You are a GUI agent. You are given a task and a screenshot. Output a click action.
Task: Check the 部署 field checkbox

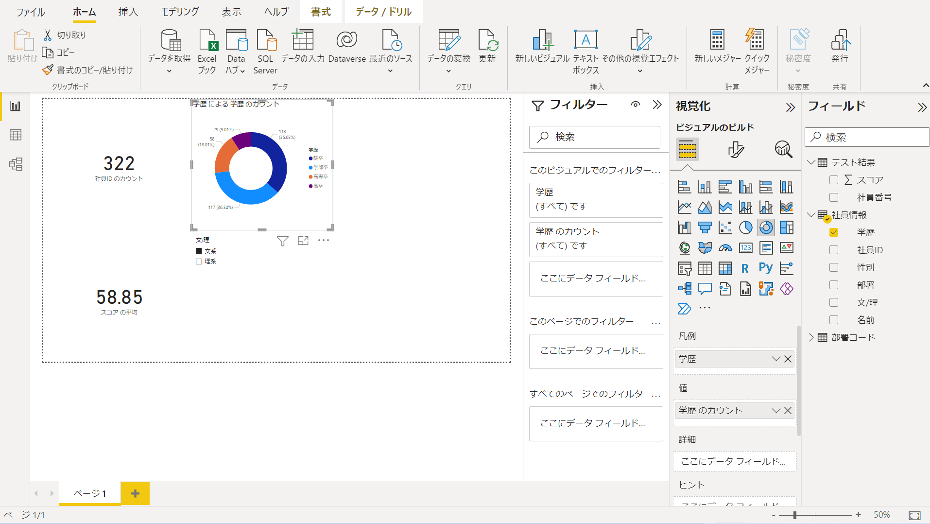click(x=834, y=285)
